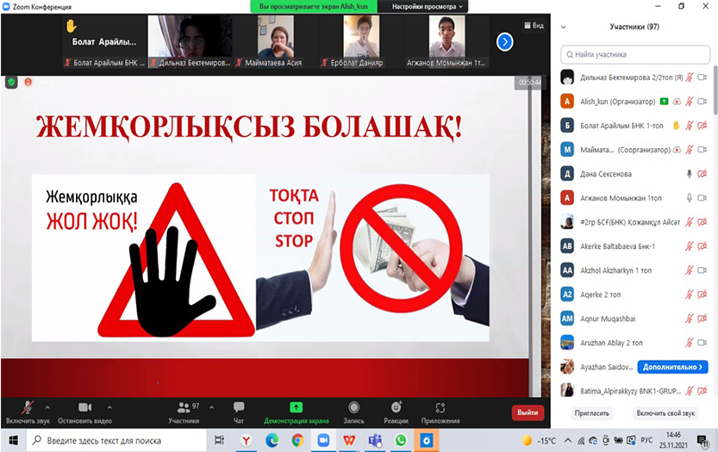Stop video using the camera button
718x452 pixels.
click(x=84, y=411)
